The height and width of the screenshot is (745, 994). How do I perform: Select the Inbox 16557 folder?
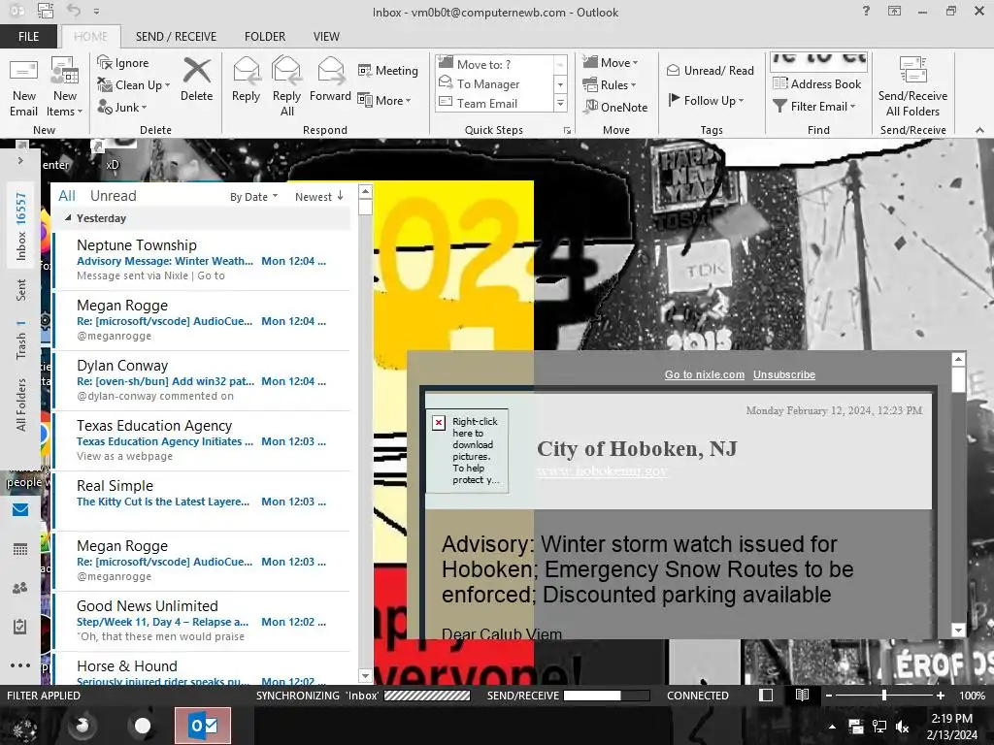pyautogui.click(x=21, y=227)
